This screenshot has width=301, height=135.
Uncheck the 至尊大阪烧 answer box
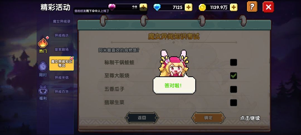(234, 76)
